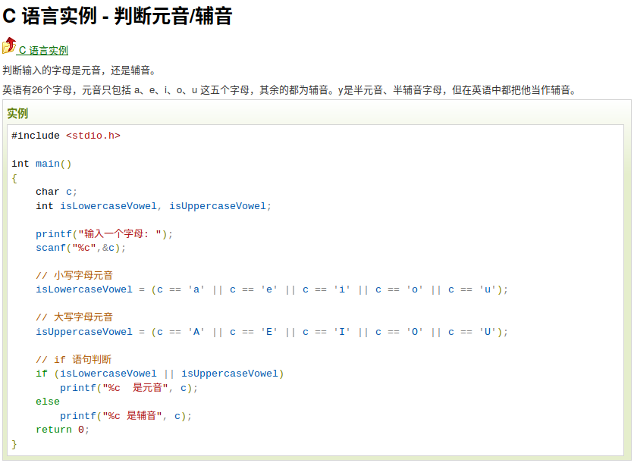The height and width of the screenshot is (466, 634).
Task: Click the '#include <stdio.h>' line
Action: pos(66,136)
